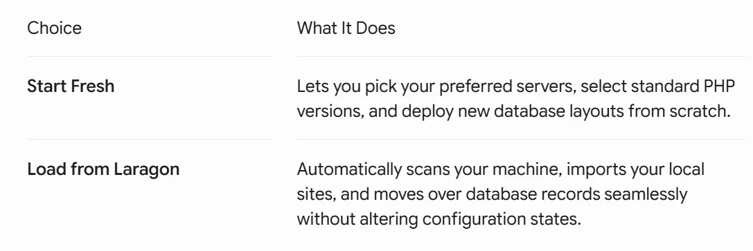753x251 pixels.
Task: Click the "Choice" column header
Action: click(54, 28)
